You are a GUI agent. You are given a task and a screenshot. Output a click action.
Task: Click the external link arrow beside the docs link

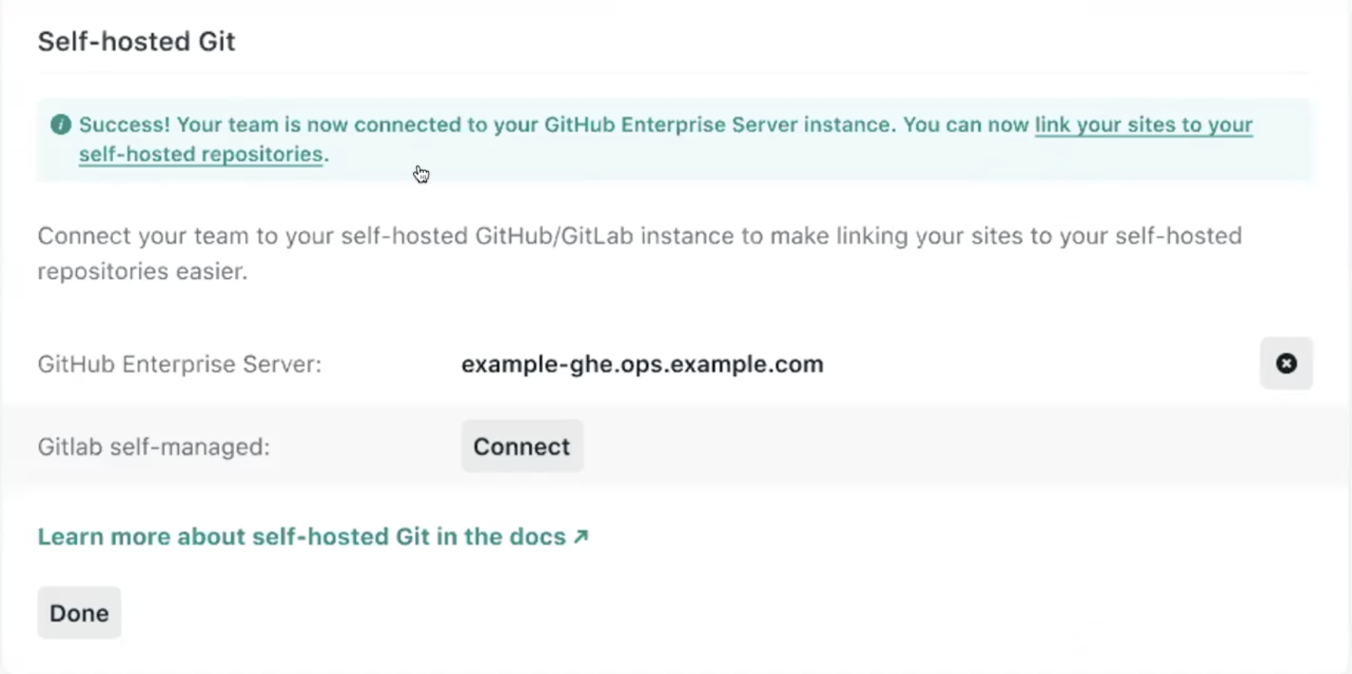[580, 536]
